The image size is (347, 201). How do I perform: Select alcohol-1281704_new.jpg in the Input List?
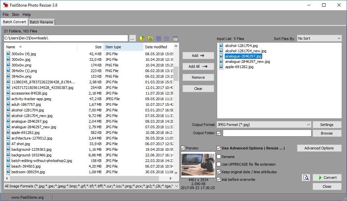click(246, 51)
